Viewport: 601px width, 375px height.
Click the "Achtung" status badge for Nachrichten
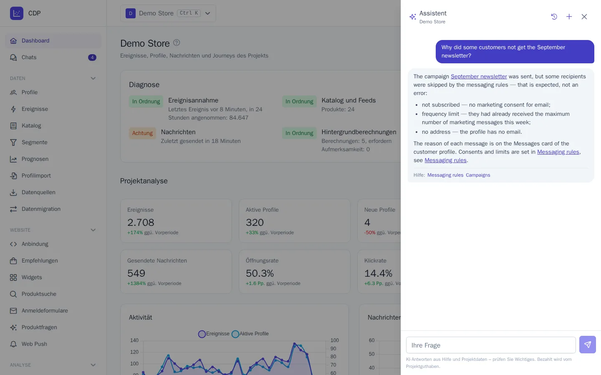pos(142,133)
